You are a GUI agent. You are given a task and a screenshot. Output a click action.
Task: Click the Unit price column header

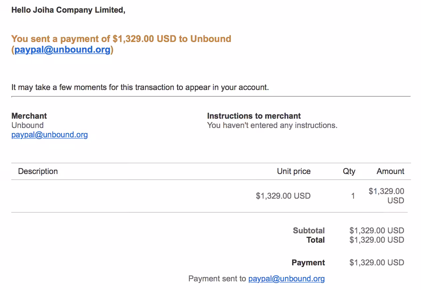click(x=294, y=171)
